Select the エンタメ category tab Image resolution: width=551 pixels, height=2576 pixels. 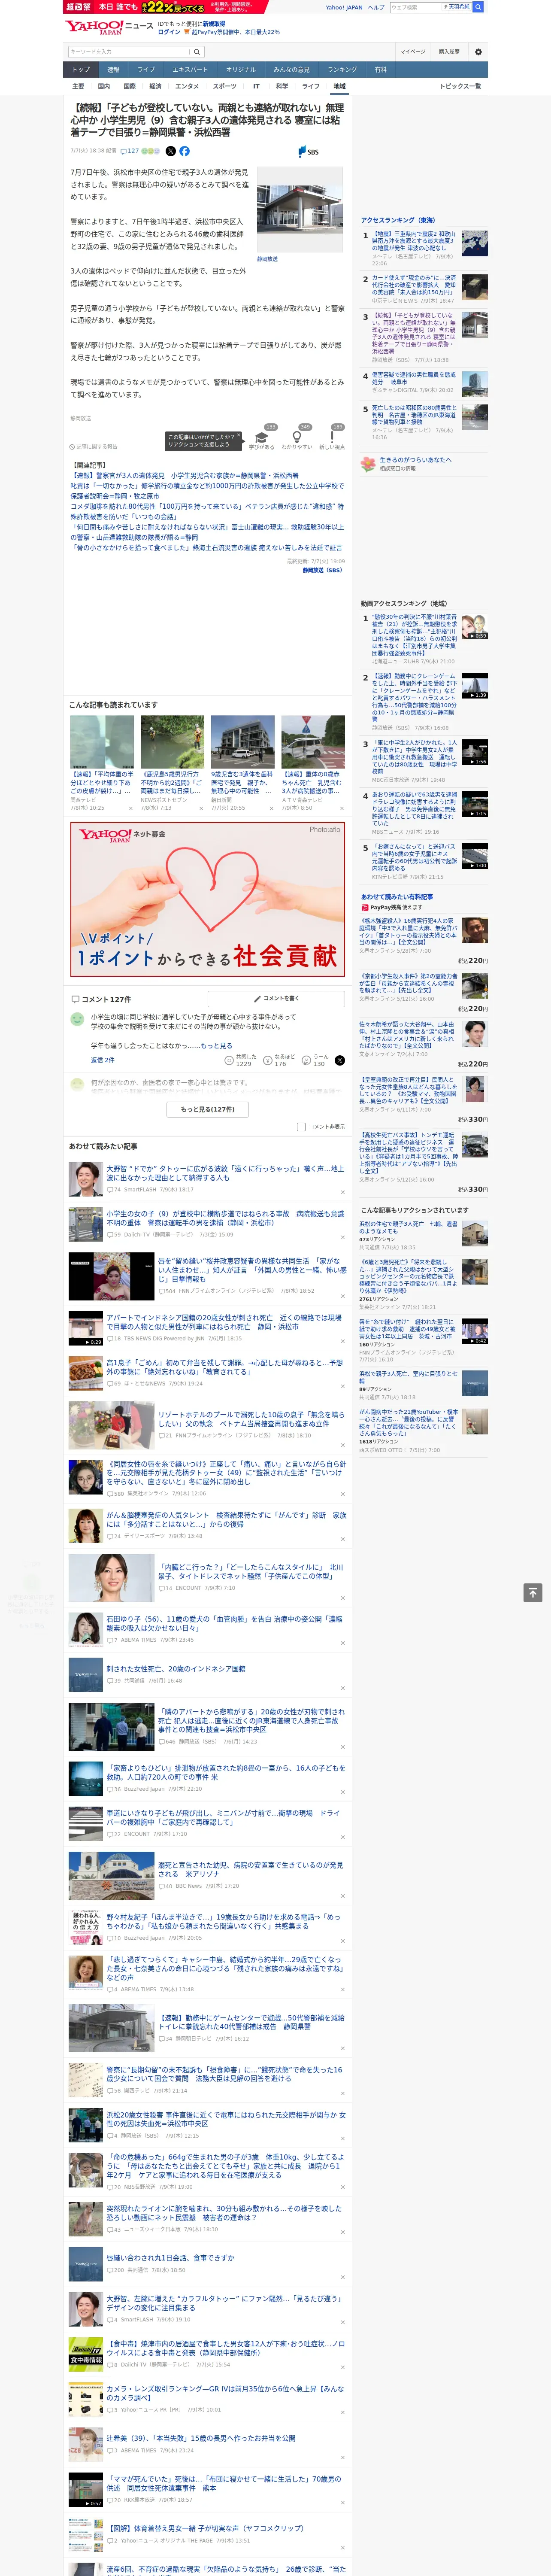[x=187, y=86]
